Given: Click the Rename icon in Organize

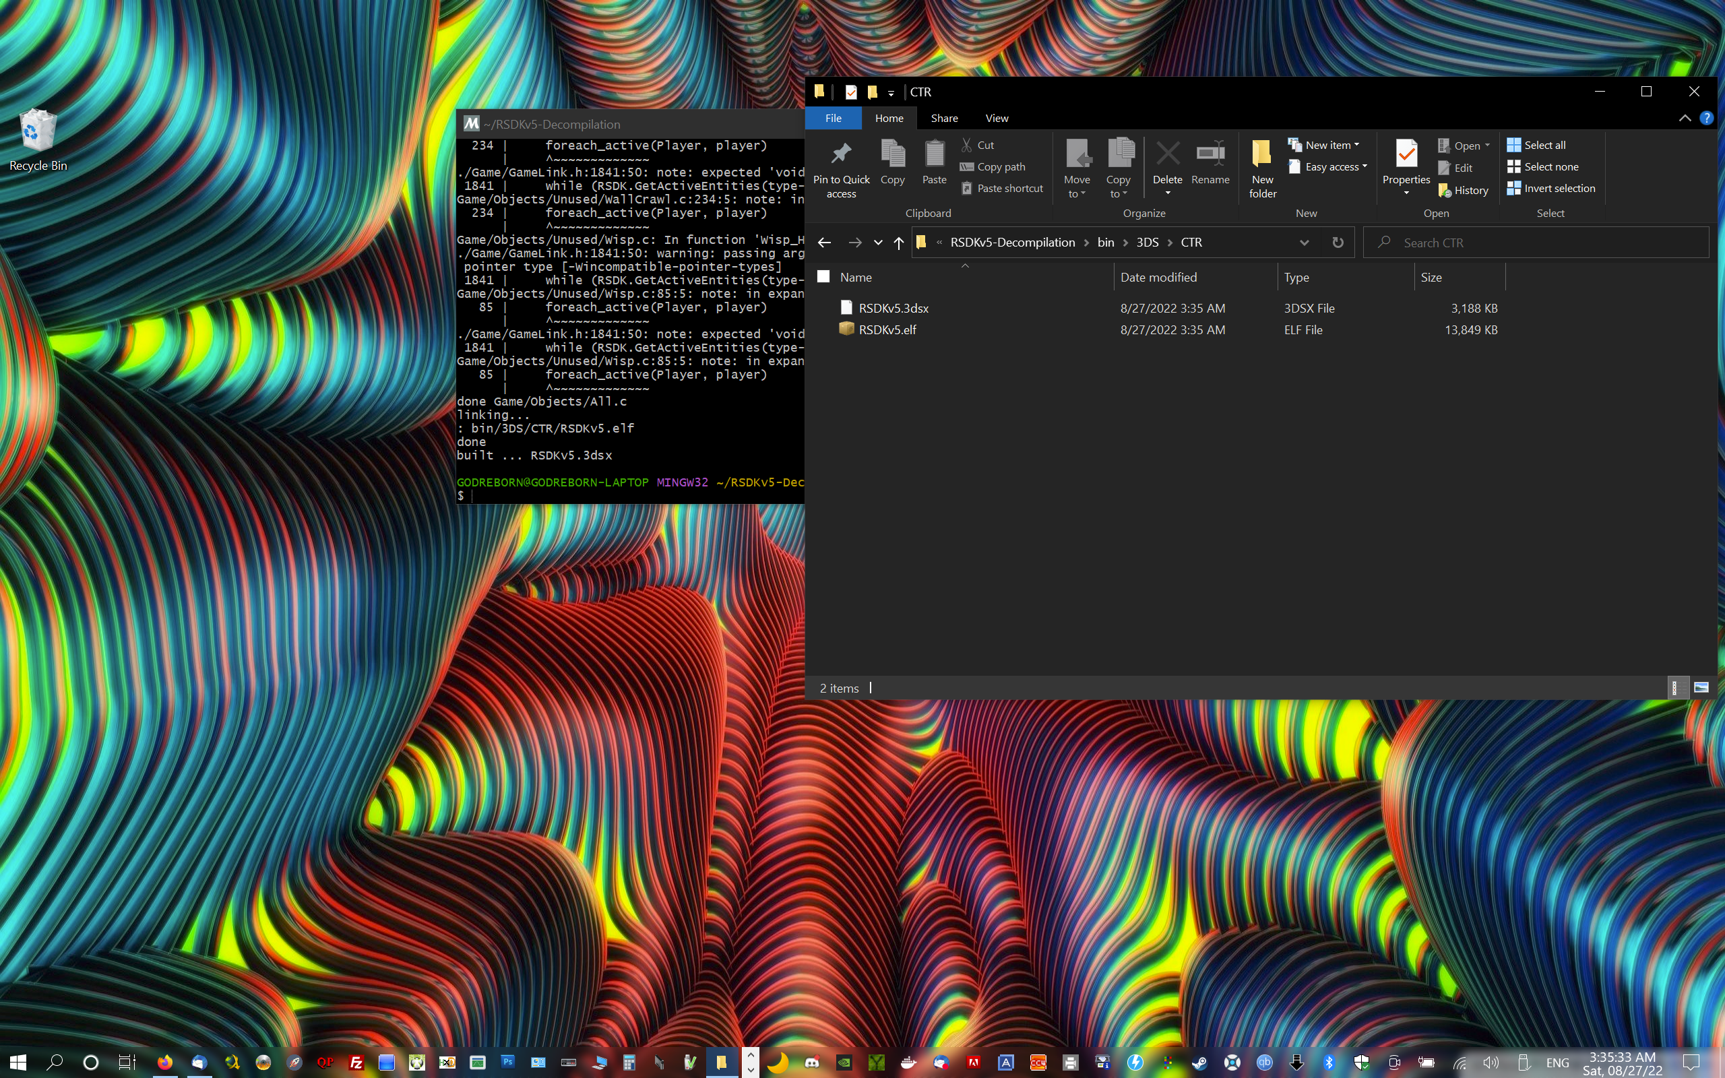Looking at the screenshot, I should click(1210, 154).
